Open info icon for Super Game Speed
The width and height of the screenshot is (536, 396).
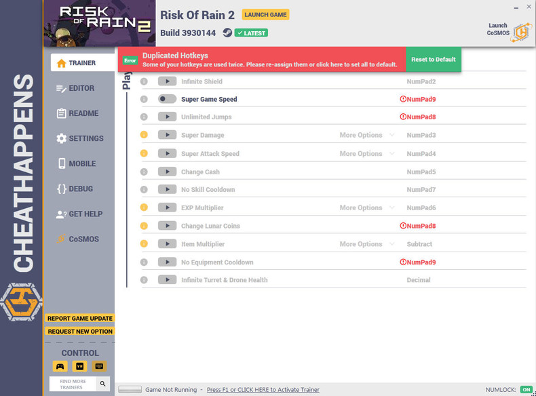[x=144, y=99]
